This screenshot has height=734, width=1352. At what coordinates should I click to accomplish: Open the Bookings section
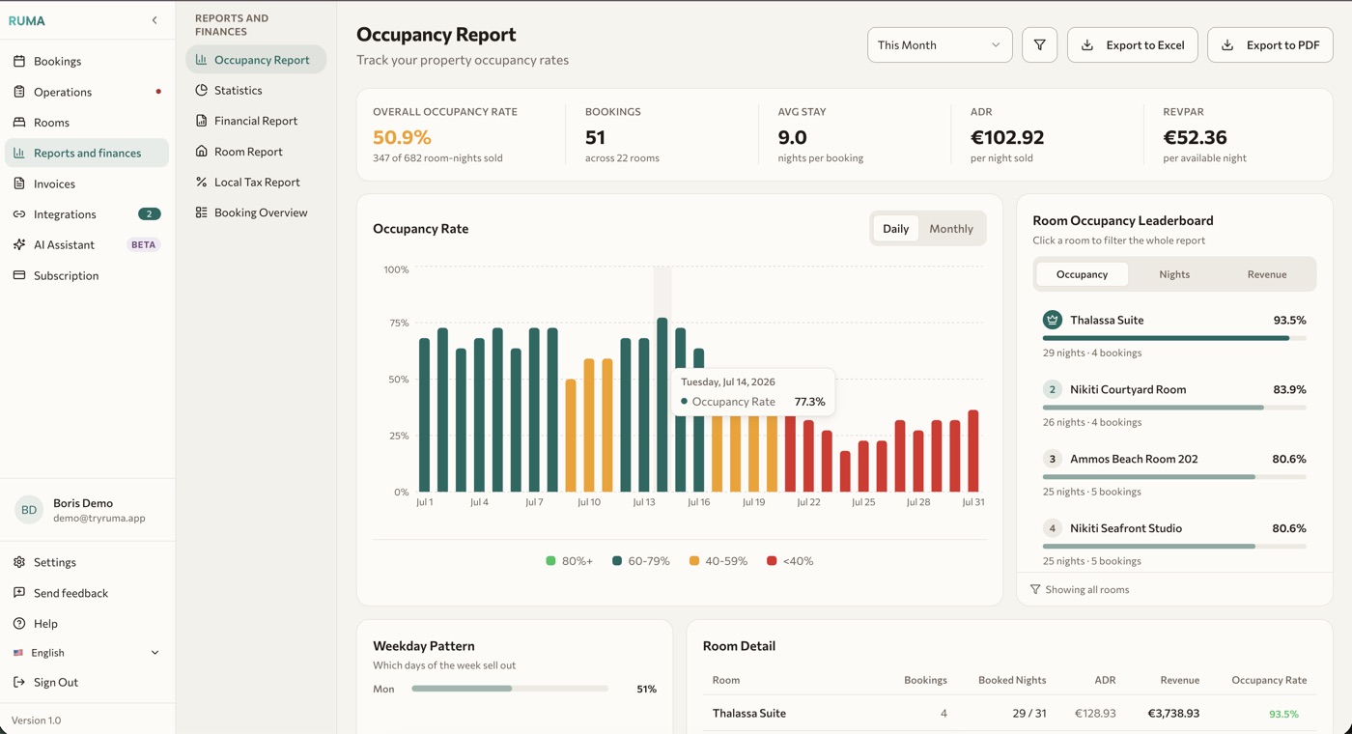pyautogui.click(x=87, y=61)
